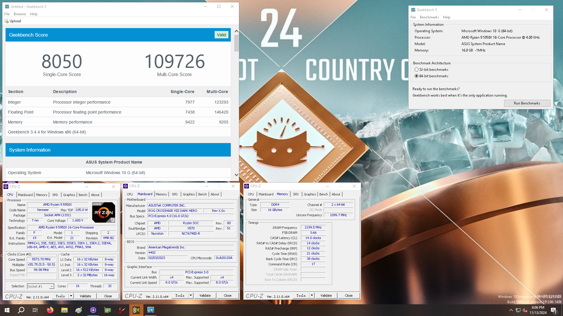Open the BM app in the taskbar

(x=136, y=310)
